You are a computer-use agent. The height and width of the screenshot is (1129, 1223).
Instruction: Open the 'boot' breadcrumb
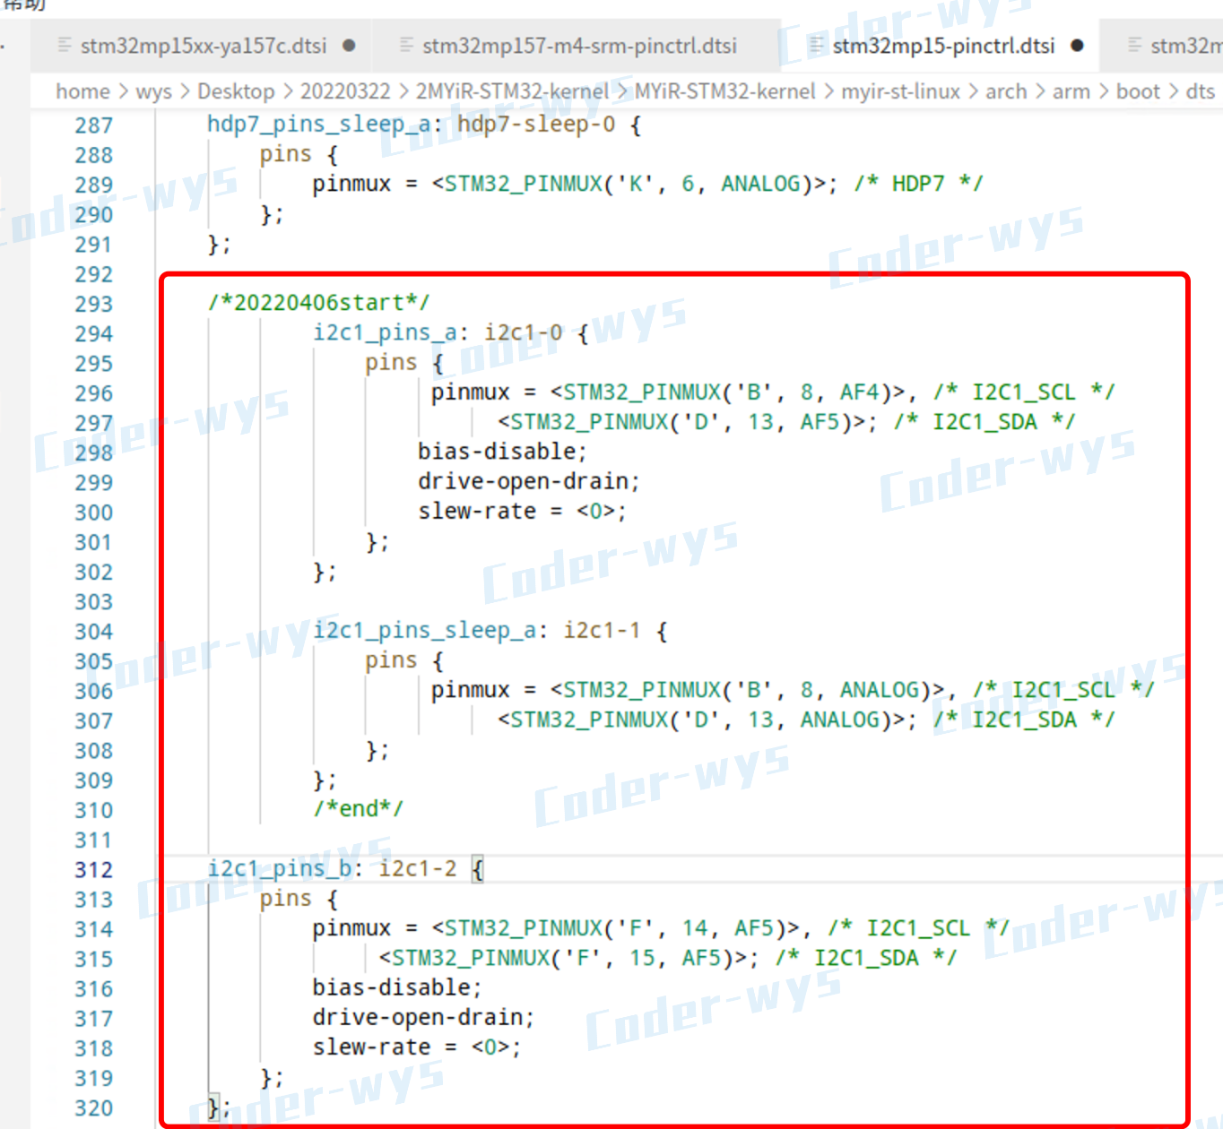[1138, 91]
